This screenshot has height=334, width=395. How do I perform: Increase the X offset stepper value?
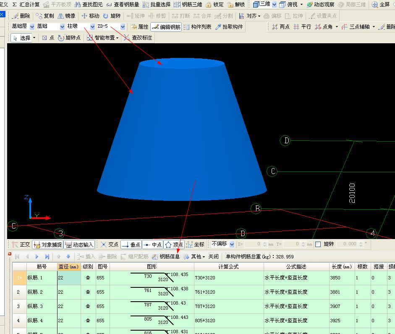click(264, 243)
